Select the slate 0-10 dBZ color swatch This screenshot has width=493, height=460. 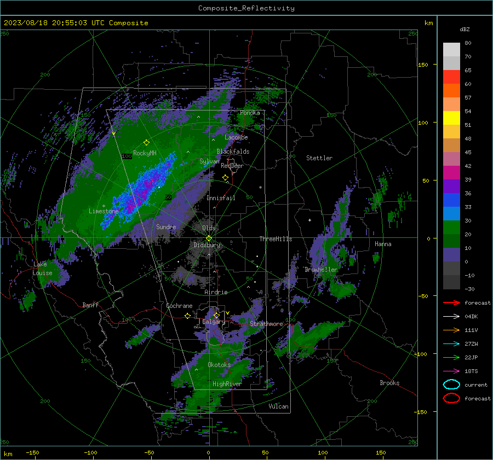pos(451,255)
